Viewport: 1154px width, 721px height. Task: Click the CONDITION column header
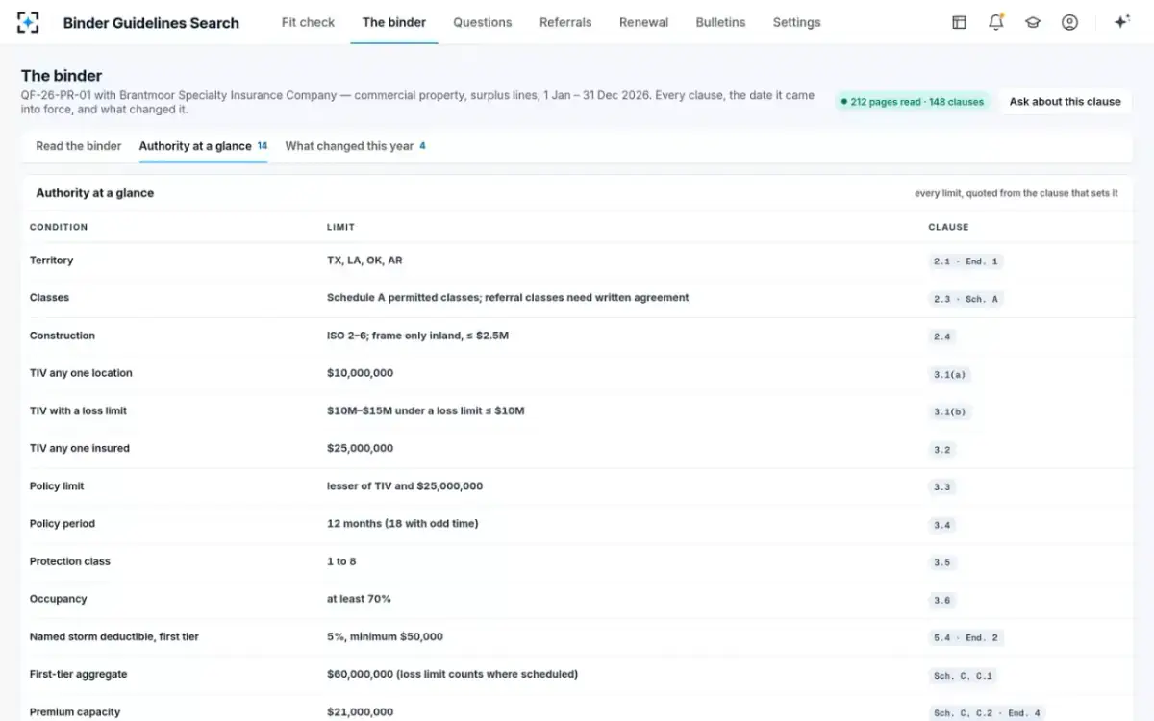(x=59, y=227)
